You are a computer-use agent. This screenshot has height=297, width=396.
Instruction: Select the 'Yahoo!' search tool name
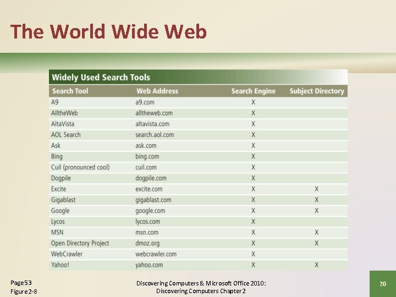60,265
